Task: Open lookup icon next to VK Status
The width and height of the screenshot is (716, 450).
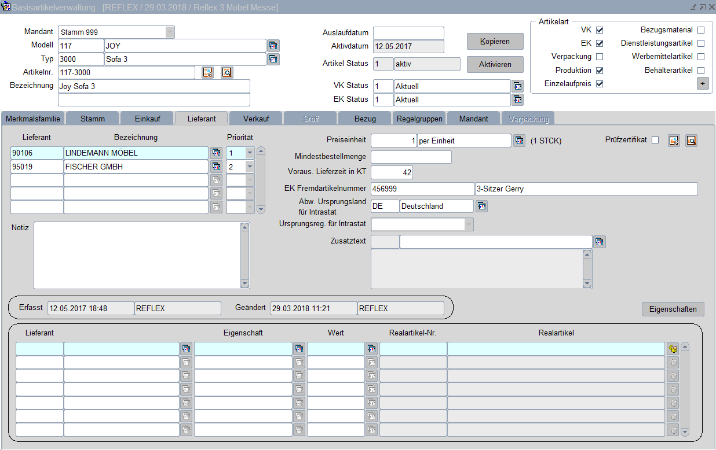Action: coord(518,86)
